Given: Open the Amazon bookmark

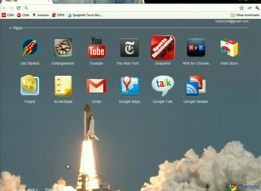Looking at the screenshot, I should tap(41, 15).
